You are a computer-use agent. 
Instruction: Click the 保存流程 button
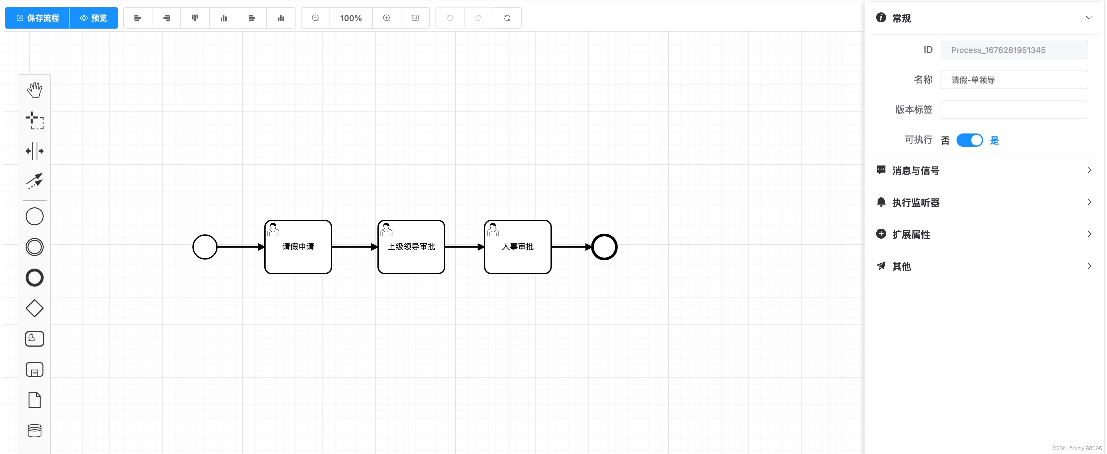[38, 18]
